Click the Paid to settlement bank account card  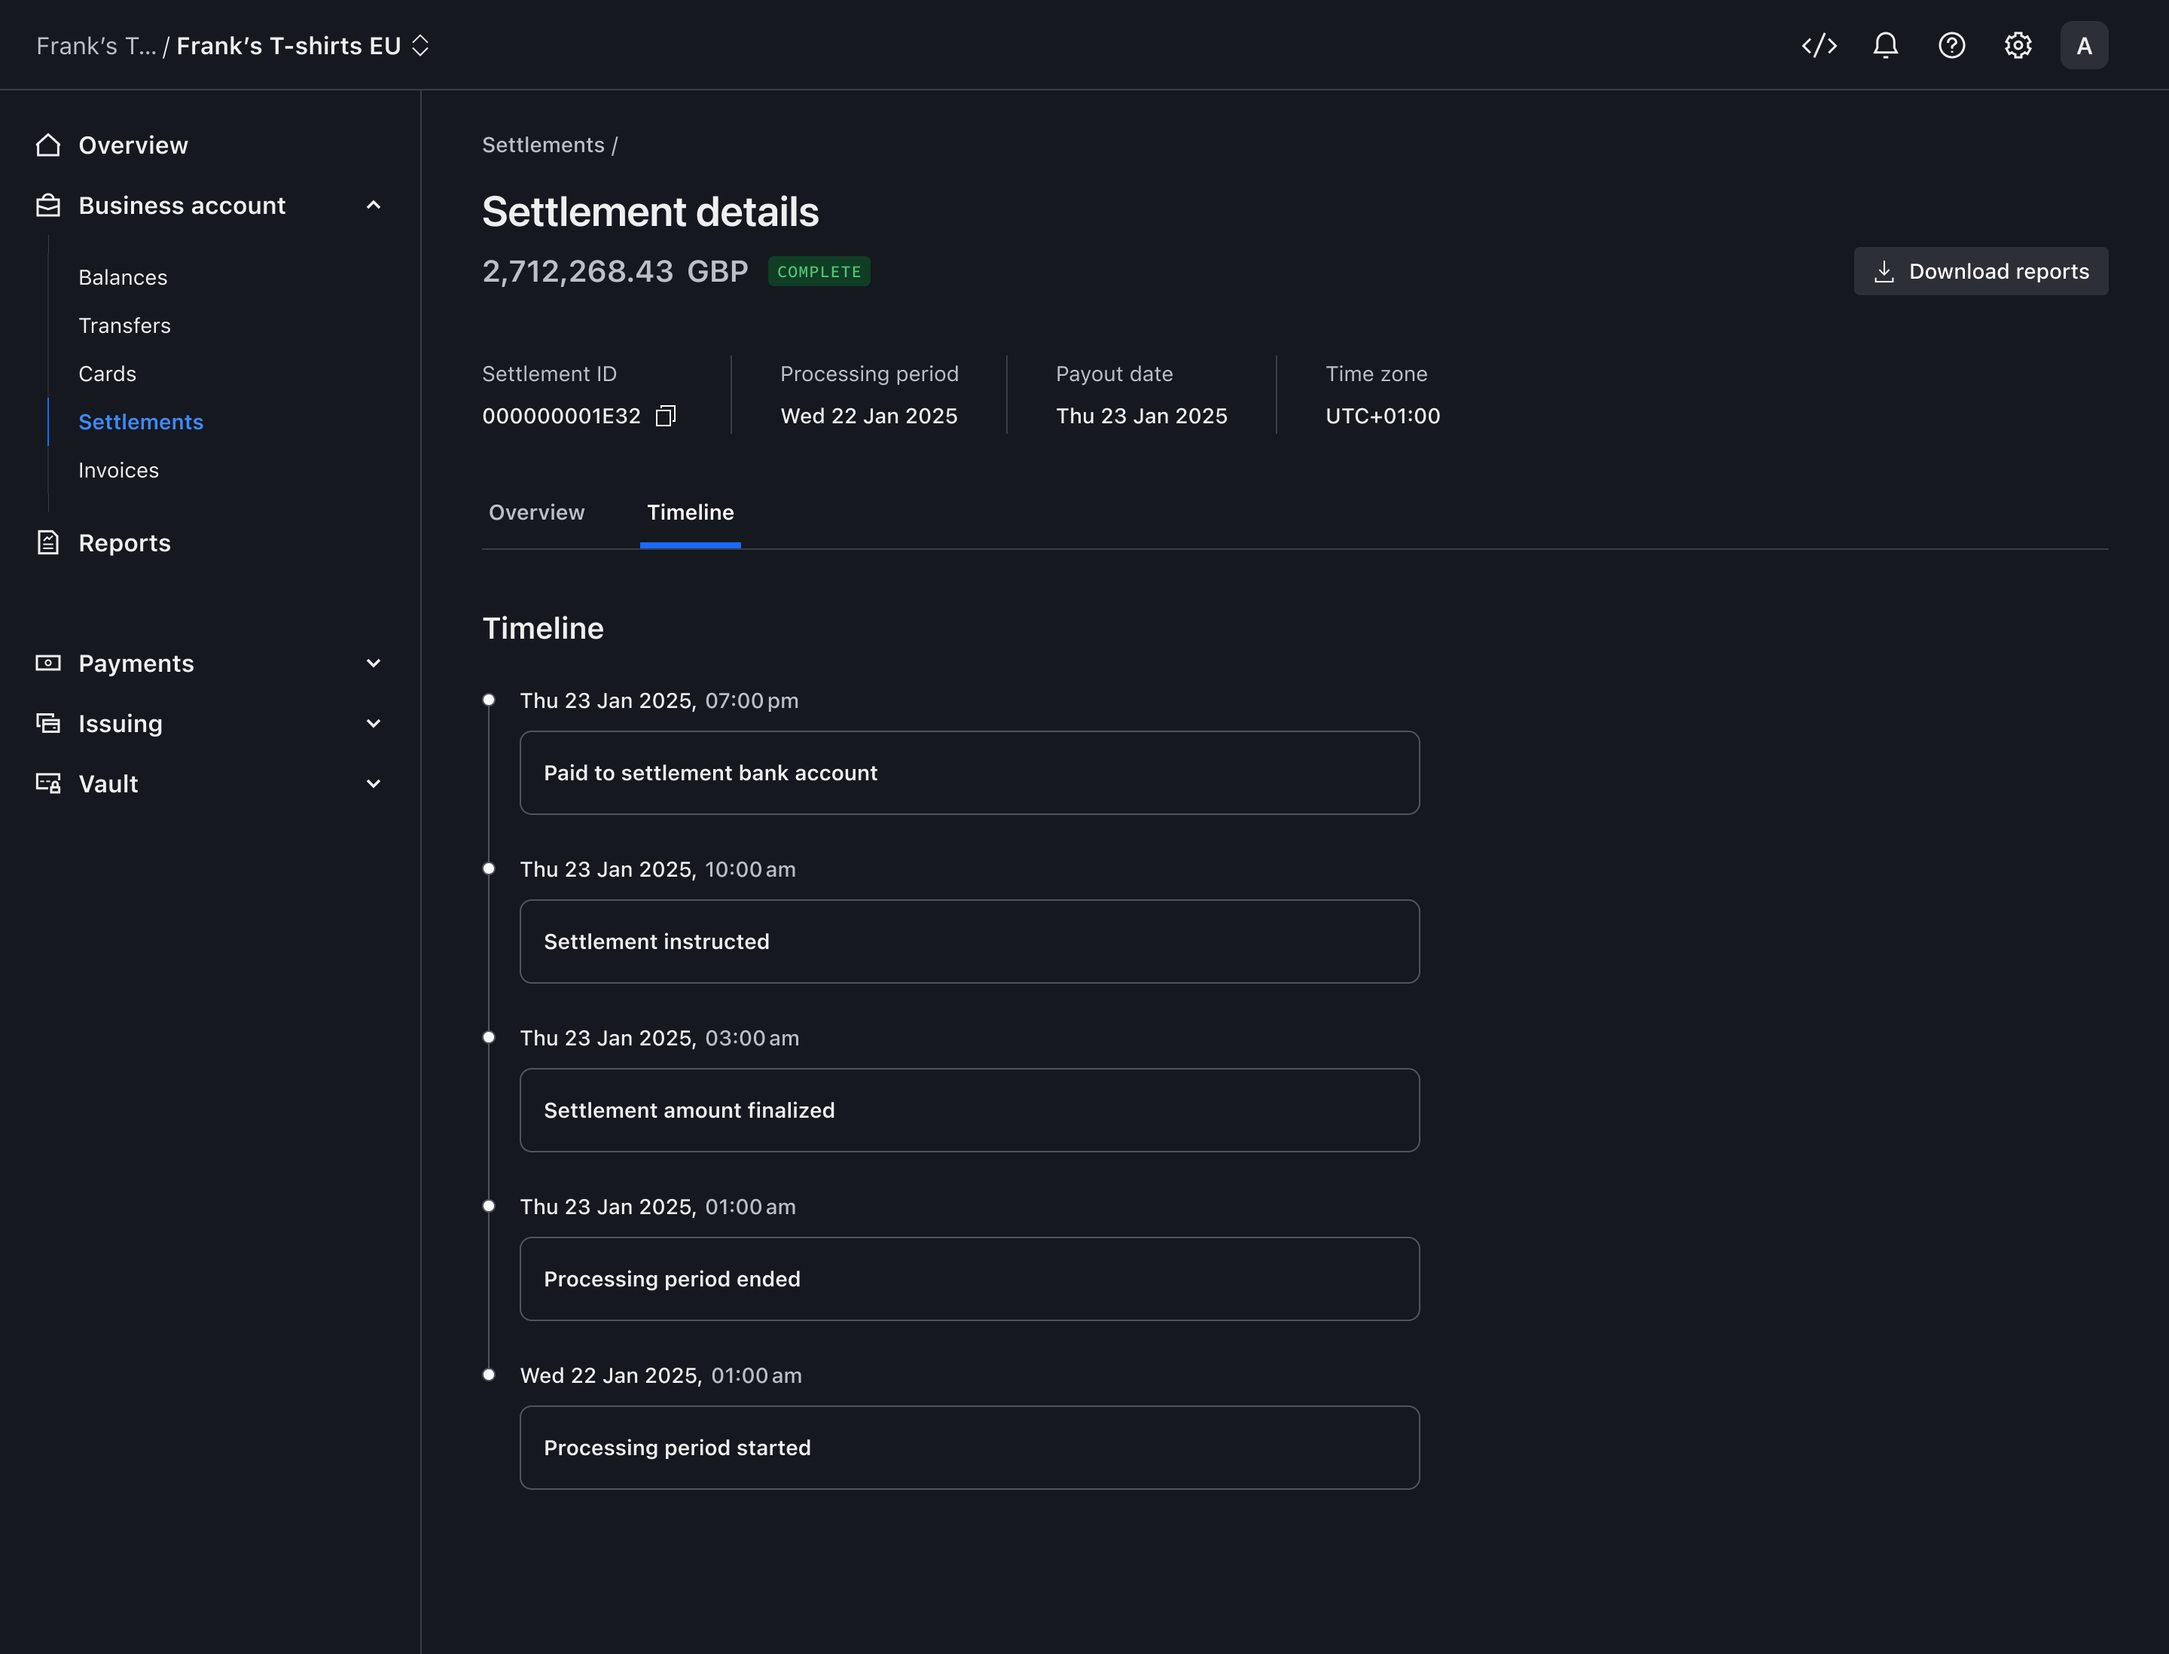click(x=970, y=773)
